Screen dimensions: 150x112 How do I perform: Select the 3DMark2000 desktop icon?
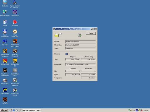point(5,62)
